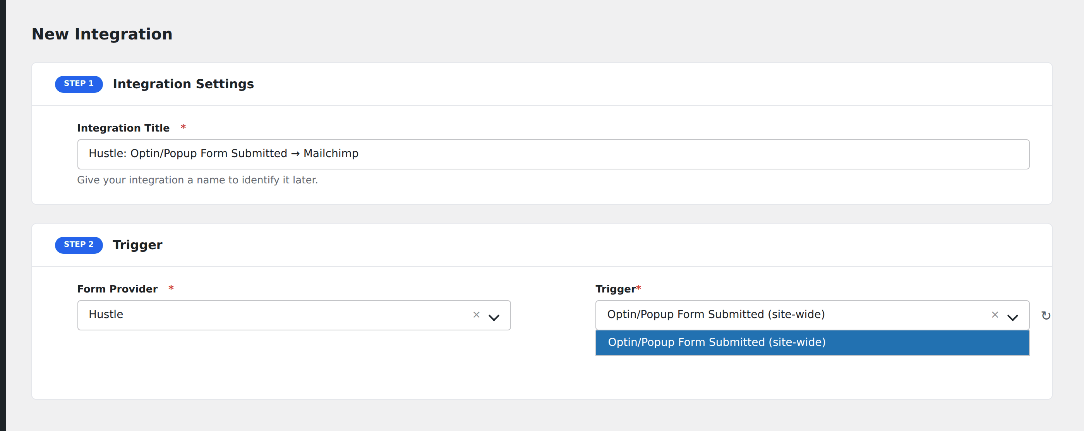
Task: Select the 'Trigger' heading beside STEP 2
Action: [x=137, y=245]
